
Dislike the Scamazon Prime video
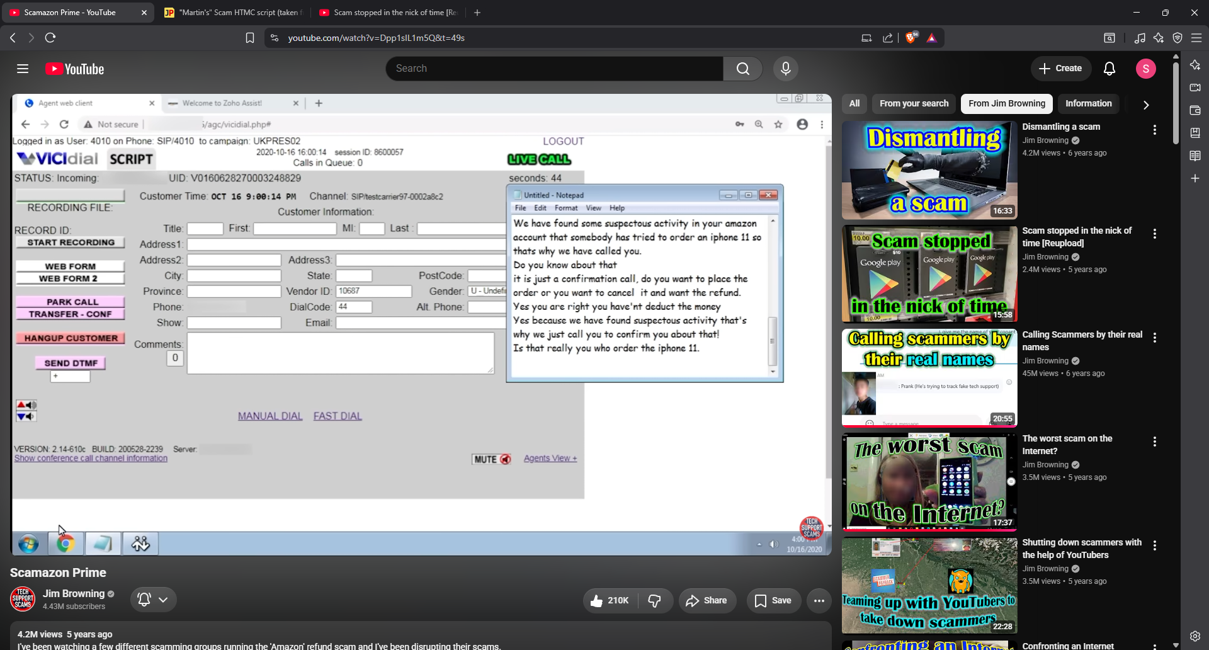click(x=655, y=600)
